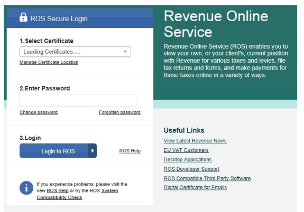Click the ROS Developer Support link
Screen dimensions: 304x212
tap(191, 169)
